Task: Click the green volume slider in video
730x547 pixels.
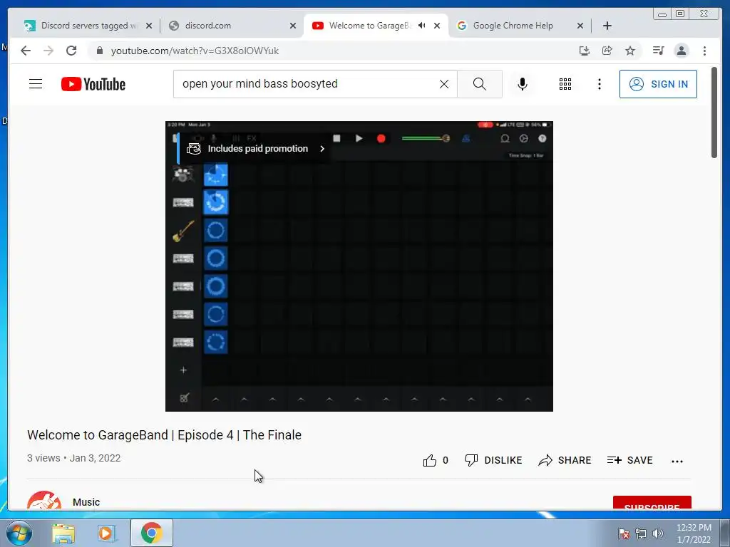Action: [x=426, y=138]
